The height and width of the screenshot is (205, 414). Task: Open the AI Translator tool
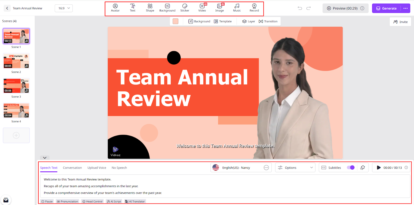point(135,201)
